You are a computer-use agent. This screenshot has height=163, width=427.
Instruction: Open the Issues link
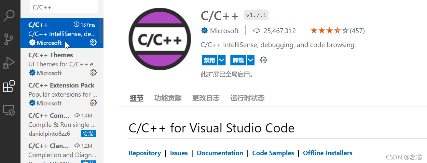pyautogui.click(x=179, y=153)
